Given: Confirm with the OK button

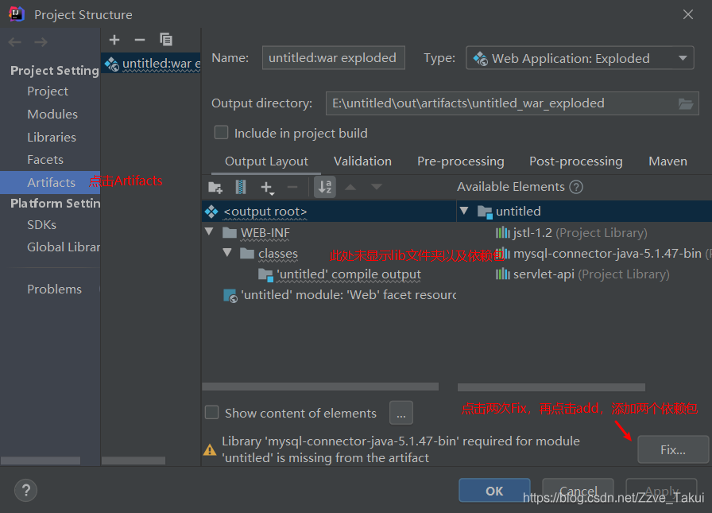Looking at the screenshot, I should point(494,491).
